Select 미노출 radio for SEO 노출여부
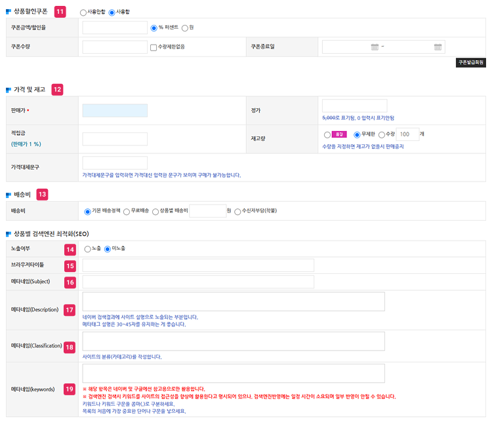The image size is (492, 428). point(108,249)
